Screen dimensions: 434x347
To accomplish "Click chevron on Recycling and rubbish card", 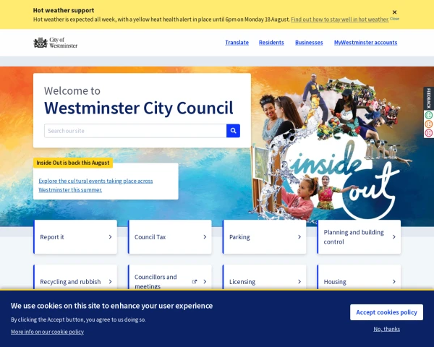I will click(x=110, y=282).
